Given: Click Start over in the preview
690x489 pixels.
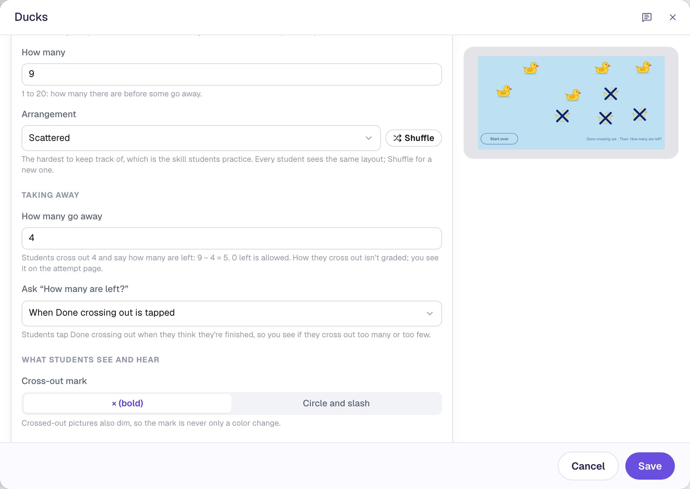Looking at the screenshot, I should (499, 139).
